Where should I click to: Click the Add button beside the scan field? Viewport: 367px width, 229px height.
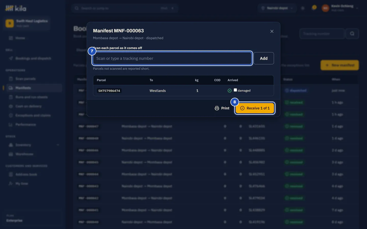click(264, 58)
